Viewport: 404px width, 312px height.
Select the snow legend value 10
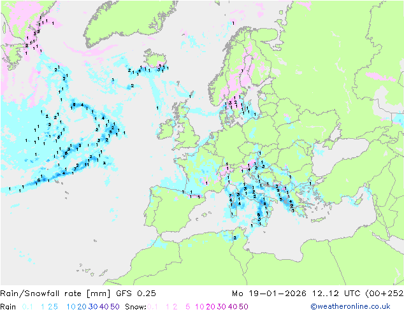pos(199,307)
